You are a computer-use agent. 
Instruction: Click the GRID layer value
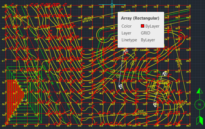click(x=146, y=33)
